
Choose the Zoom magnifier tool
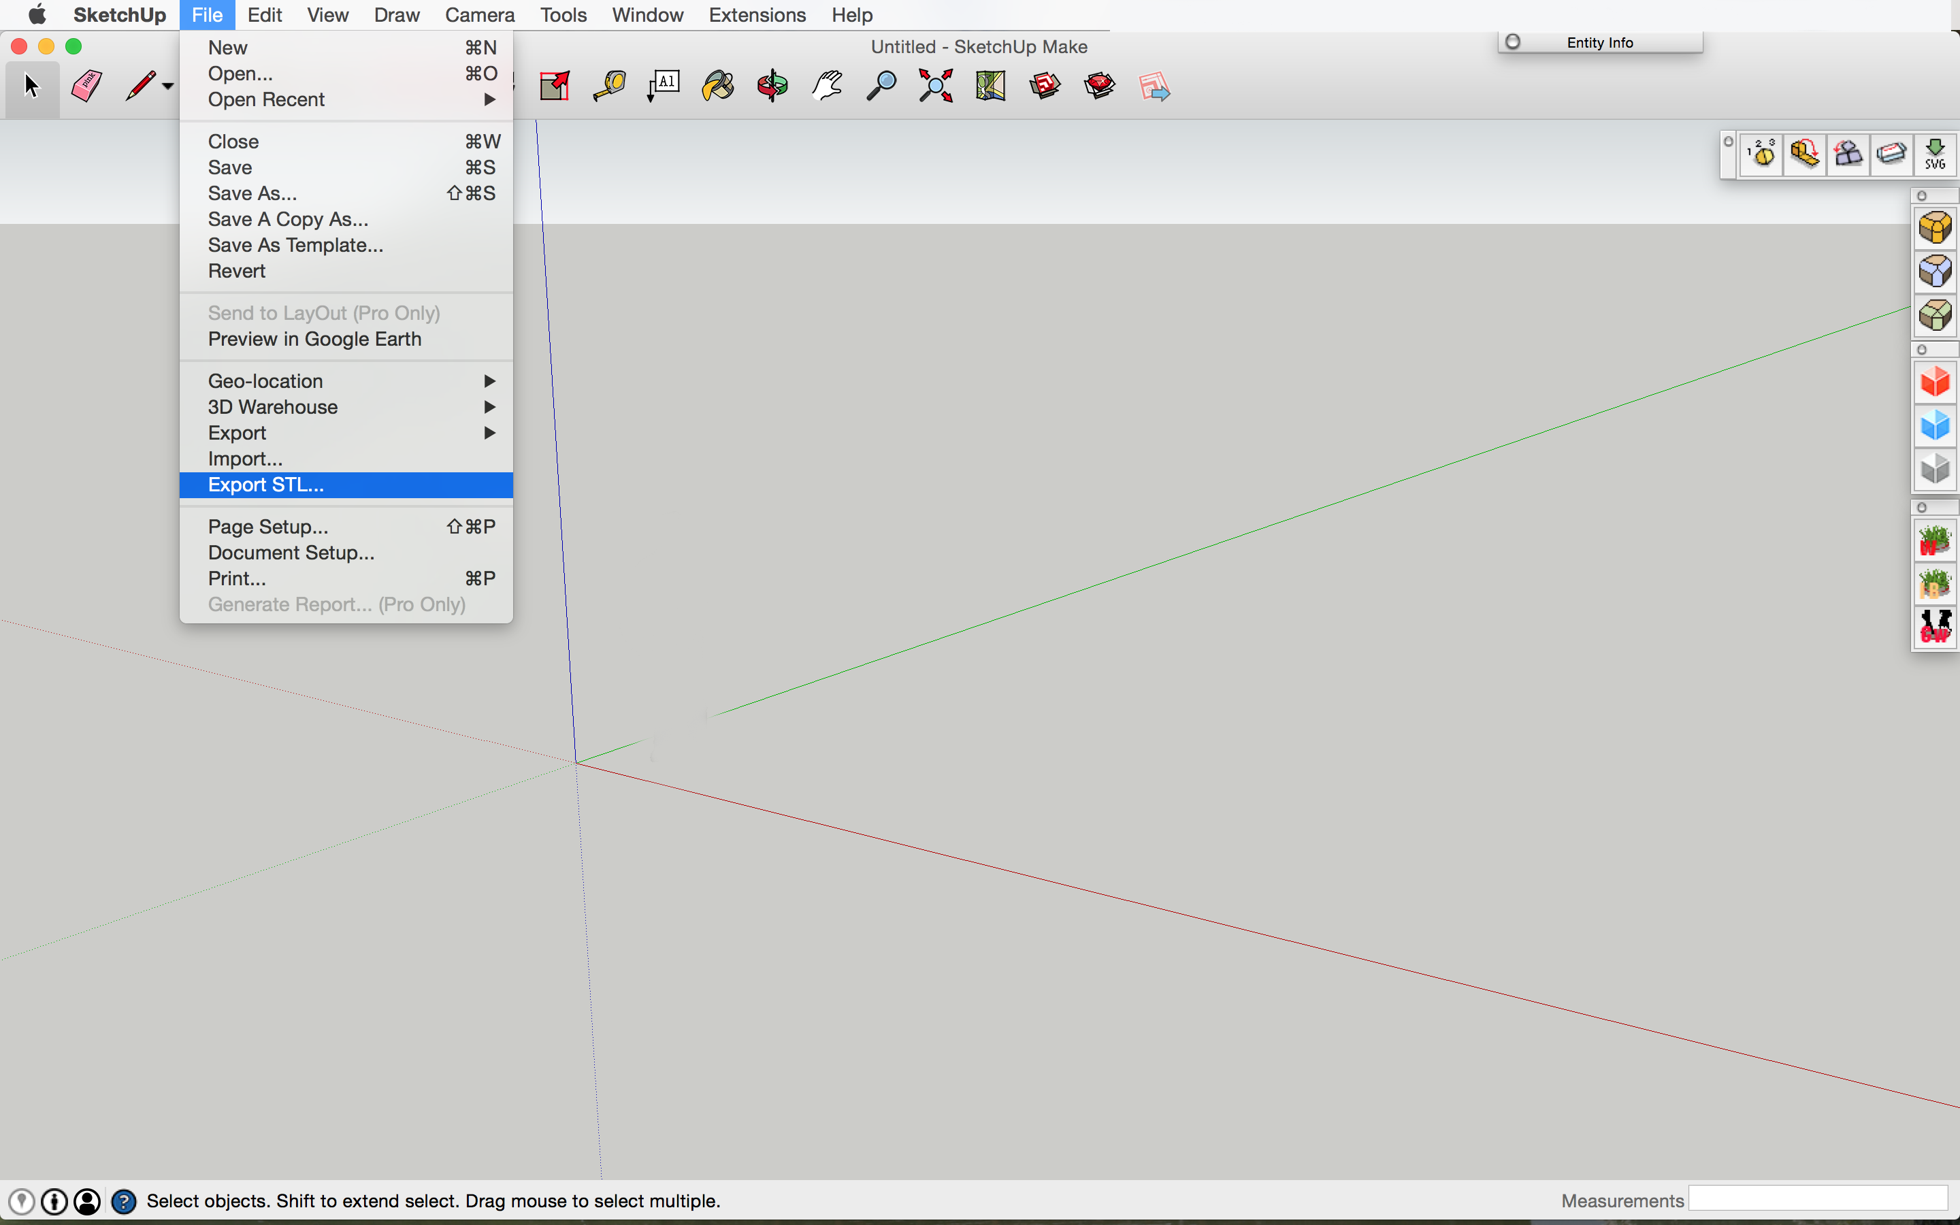click(x=881, y=86)
